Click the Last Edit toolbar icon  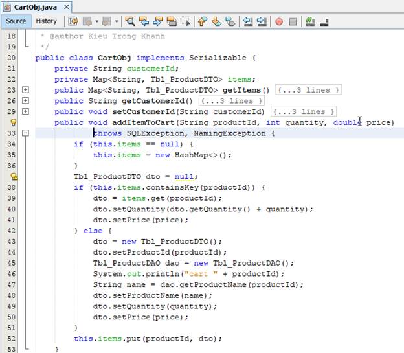pyautogui.click(x=73, y=21)
